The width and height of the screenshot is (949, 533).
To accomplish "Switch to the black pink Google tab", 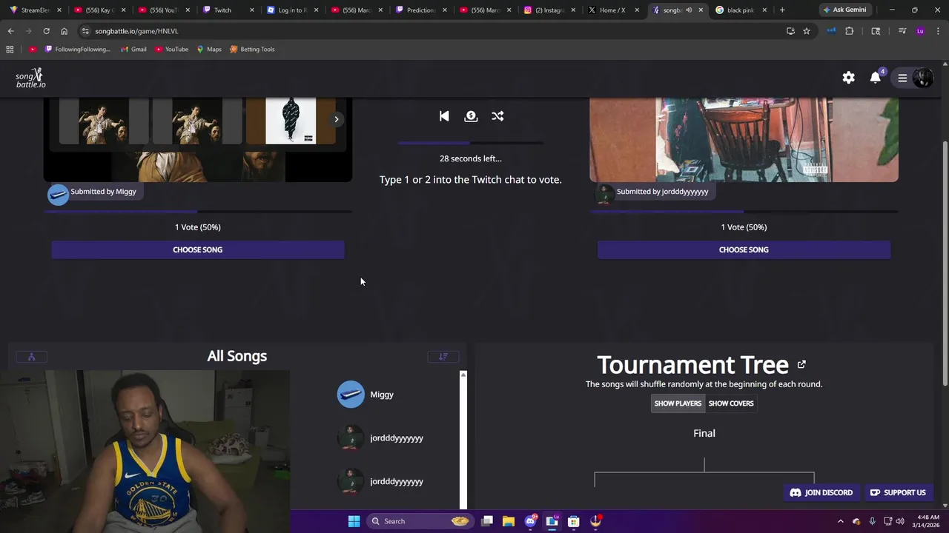I will click(740, 10).
